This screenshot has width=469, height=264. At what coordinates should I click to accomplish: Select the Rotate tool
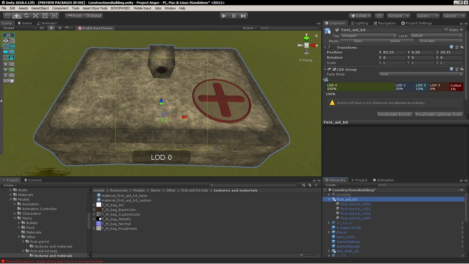coord(26,16)
